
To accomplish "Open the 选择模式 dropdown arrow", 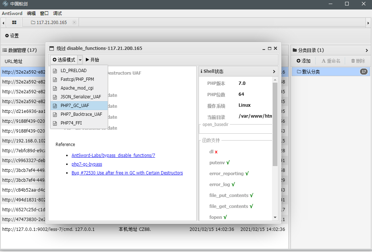I will pyautogui.click(x=80, y=60).
